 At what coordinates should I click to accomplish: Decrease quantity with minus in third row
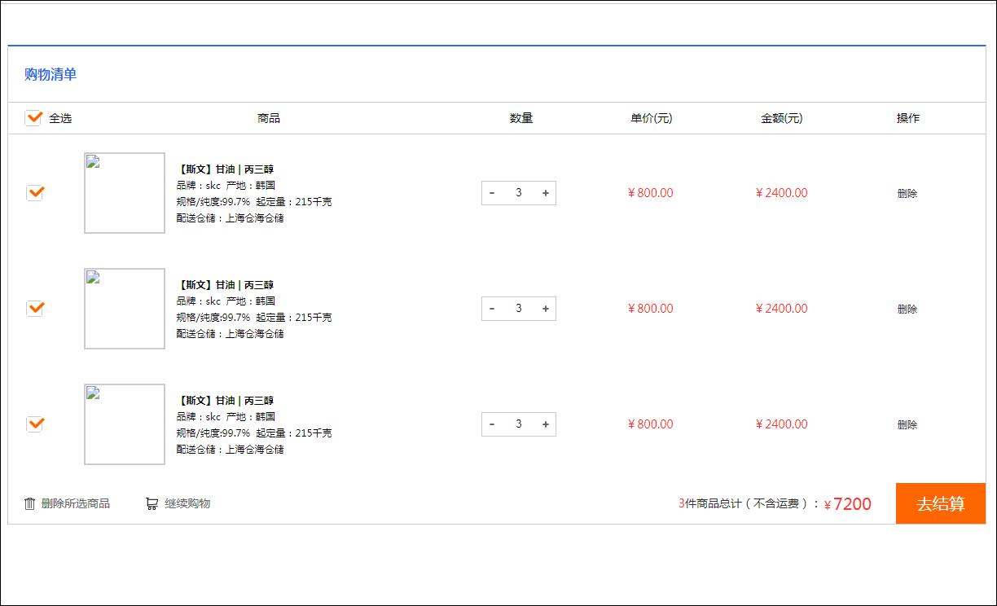coord(492,424)
